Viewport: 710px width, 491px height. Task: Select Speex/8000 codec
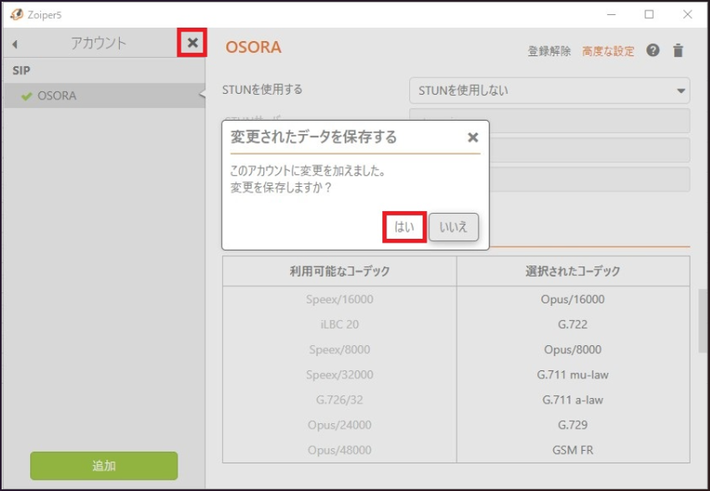coord(339,349)
